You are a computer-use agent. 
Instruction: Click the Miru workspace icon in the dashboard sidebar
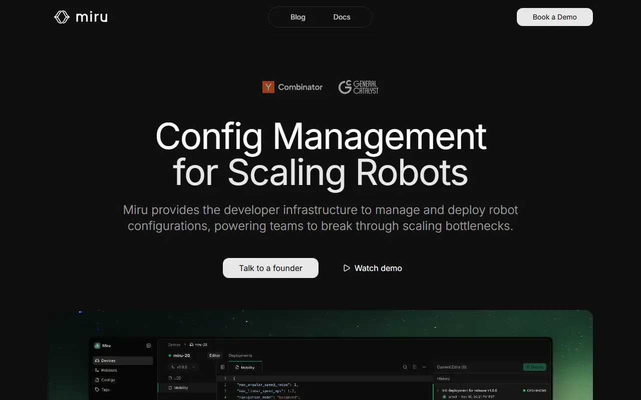[x=97, y=345]
